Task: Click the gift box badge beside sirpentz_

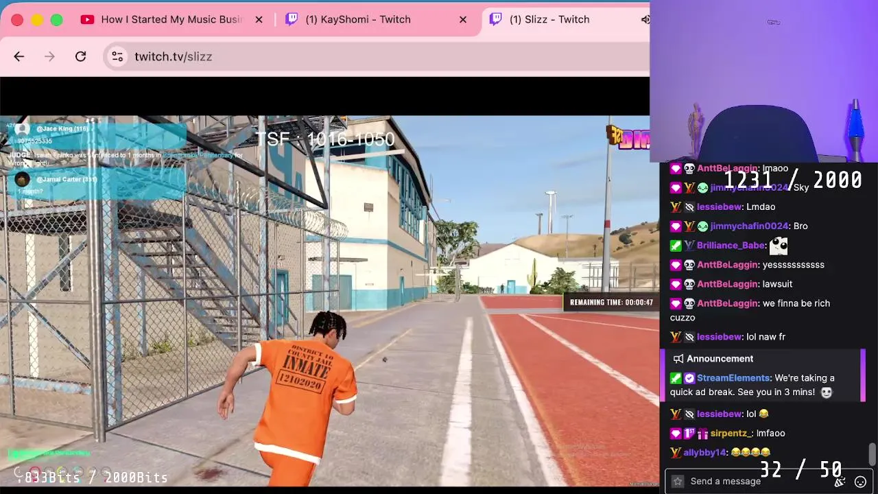Action: click(702, 433)
